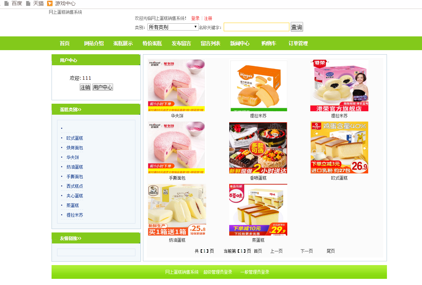
Task: Open the 香喷蛋糕 fruit cake product image
Action: pos(258,148)
